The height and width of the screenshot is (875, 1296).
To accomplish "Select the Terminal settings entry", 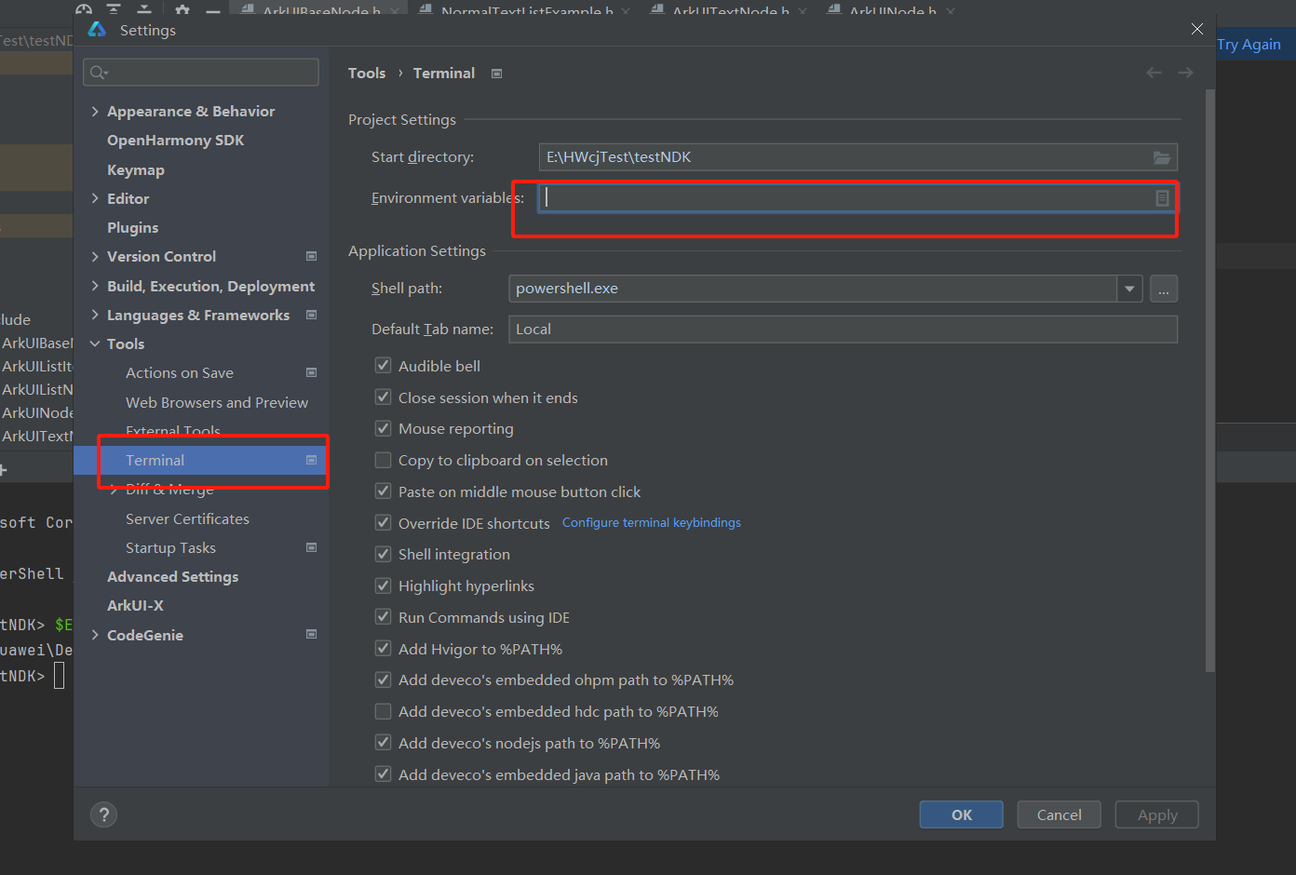I will click(201, 460).
